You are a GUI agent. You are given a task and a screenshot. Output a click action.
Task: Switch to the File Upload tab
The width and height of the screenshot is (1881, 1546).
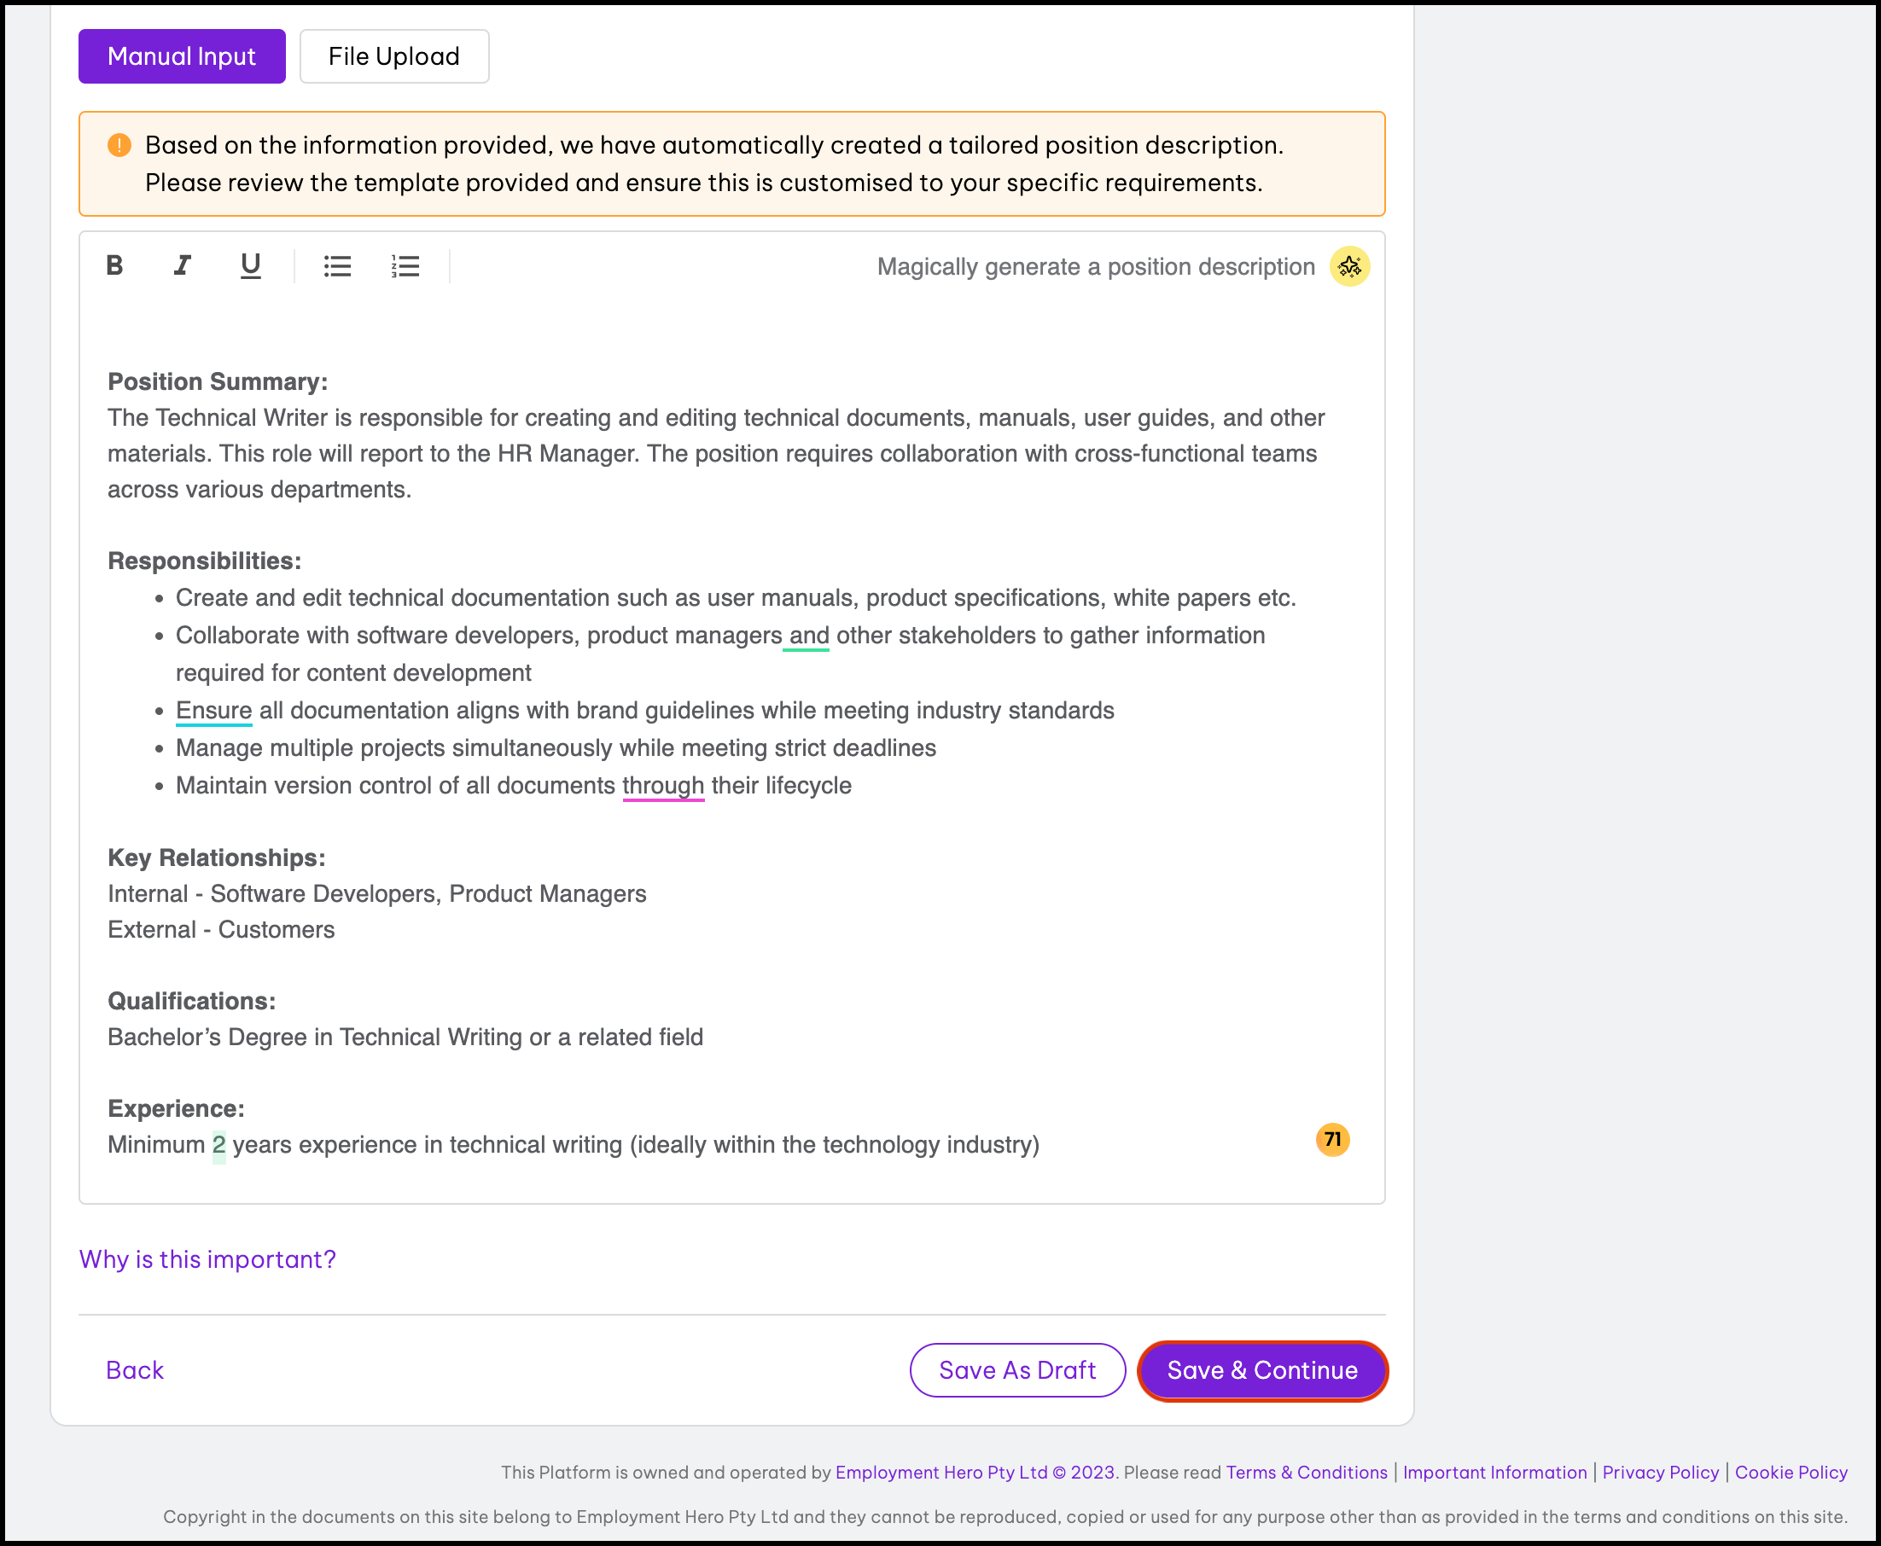(393, 56)
